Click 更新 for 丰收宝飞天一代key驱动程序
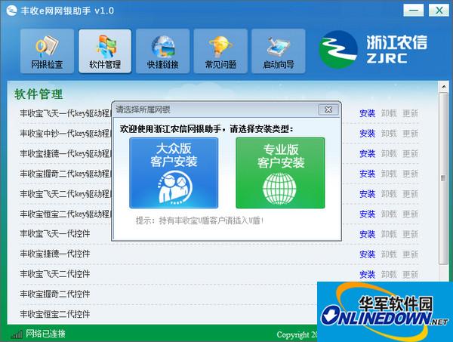 [x=411, y=113]
